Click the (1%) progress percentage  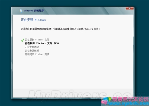pos(56,43)
